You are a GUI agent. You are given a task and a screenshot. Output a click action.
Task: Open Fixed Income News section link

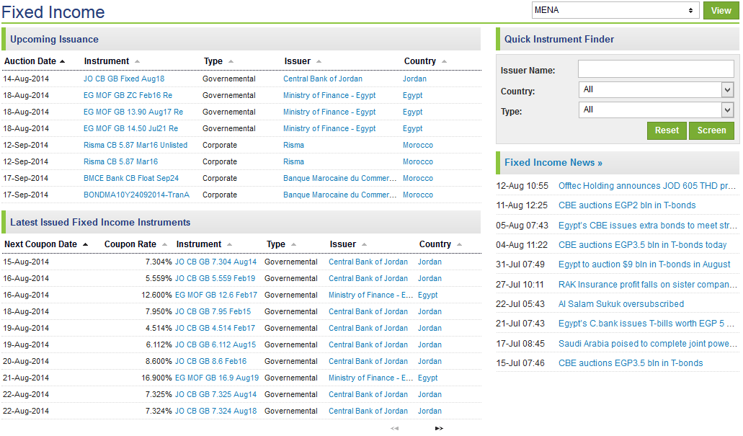[x=553, y=163]
